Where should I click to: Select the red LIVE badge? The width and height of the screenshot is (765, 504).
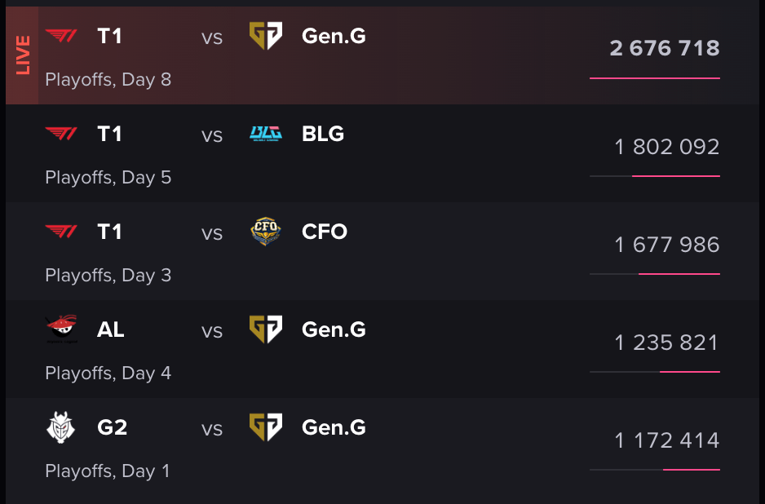pyautogui.click(x=22, y=55)
